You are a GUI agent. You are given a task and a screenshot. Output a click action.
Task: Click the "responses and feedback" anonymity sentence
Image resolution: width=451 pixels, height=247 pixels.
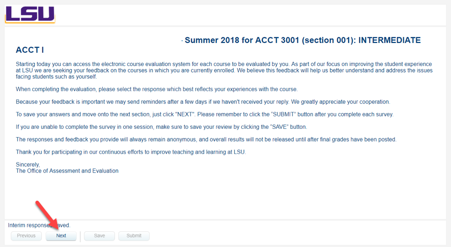click(x=206, y=139)
